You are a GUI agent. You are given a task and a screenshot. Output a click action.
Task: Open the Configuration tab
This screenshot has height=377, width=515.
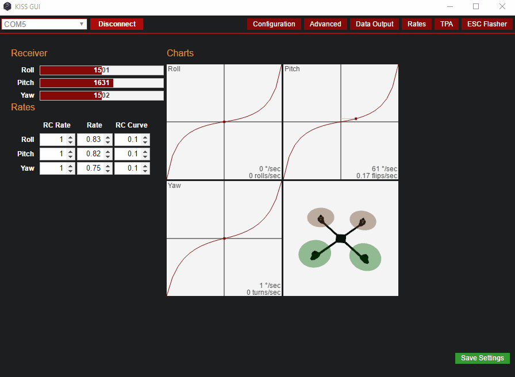[x=274, y=24]
